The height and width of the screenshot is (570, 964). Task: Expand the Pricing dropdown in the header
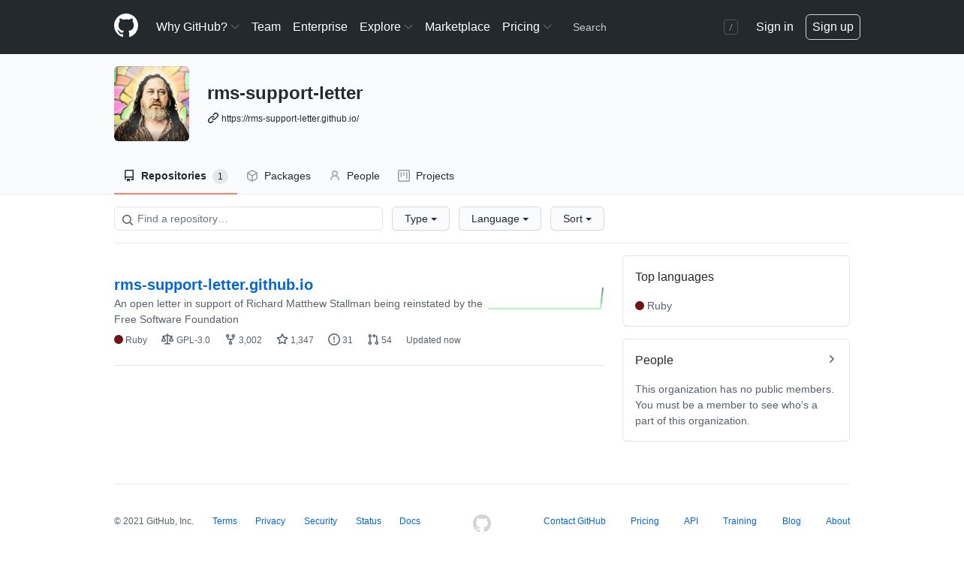coord(526,27)
